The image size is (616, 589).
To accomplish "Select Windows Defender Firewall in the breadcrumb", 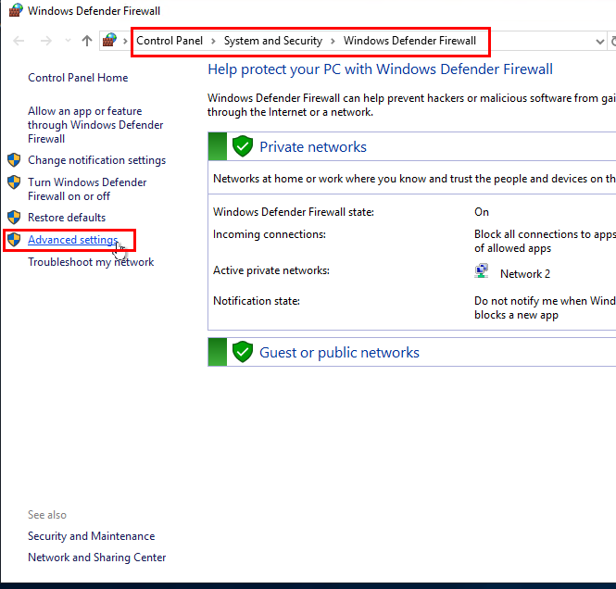I will (409, 41).
